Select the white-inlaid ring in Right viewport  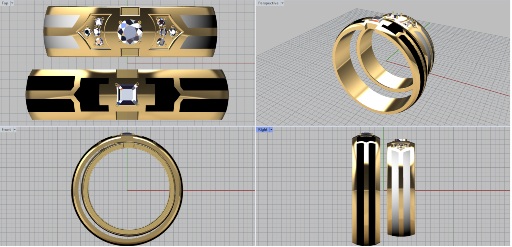[x=401, y=190]
